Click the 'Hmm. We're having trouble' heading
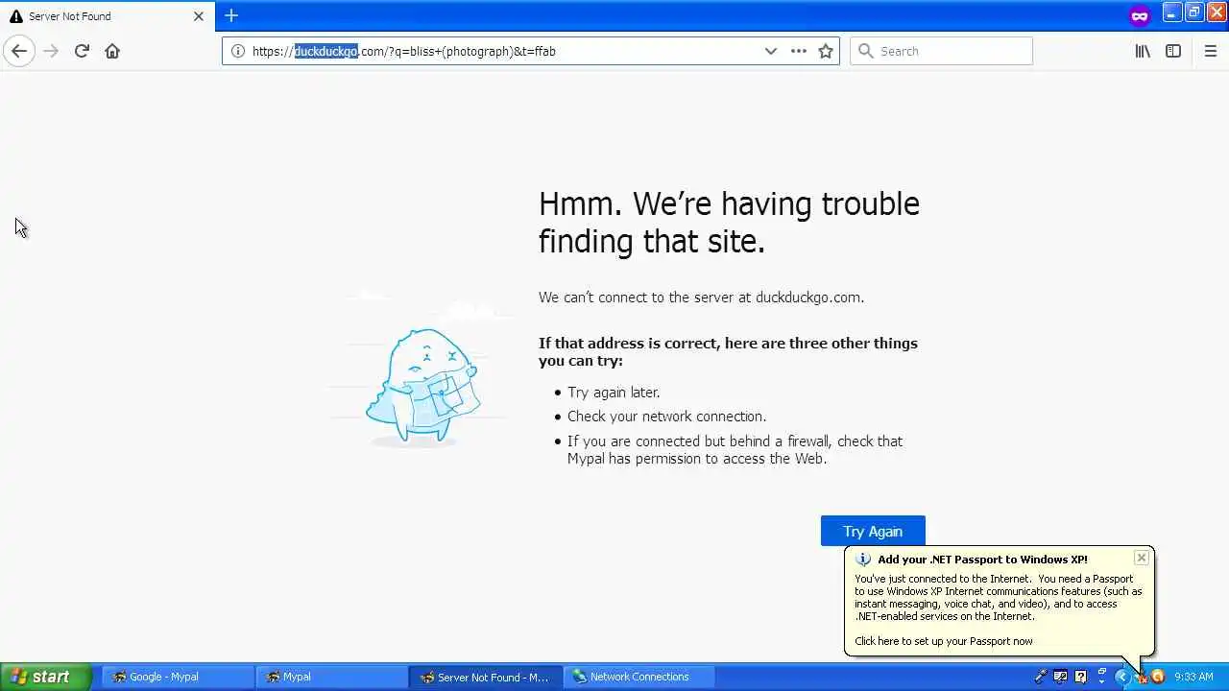Image resolution: width=1229 pixels, height=691 pixels. [x=729, y=222]
